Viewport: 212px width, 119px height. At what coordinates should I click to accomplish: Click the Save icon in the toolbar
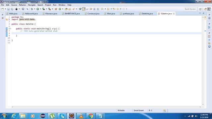[x=8, y=9]
